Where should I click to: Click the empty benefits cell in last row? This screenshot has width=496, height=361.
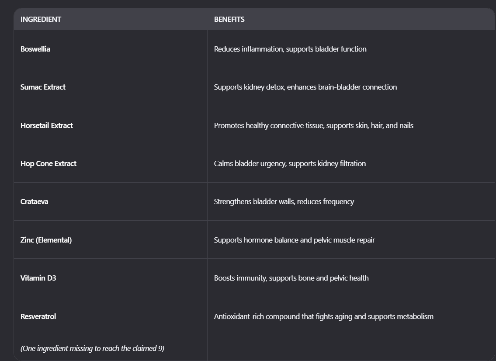350,348
